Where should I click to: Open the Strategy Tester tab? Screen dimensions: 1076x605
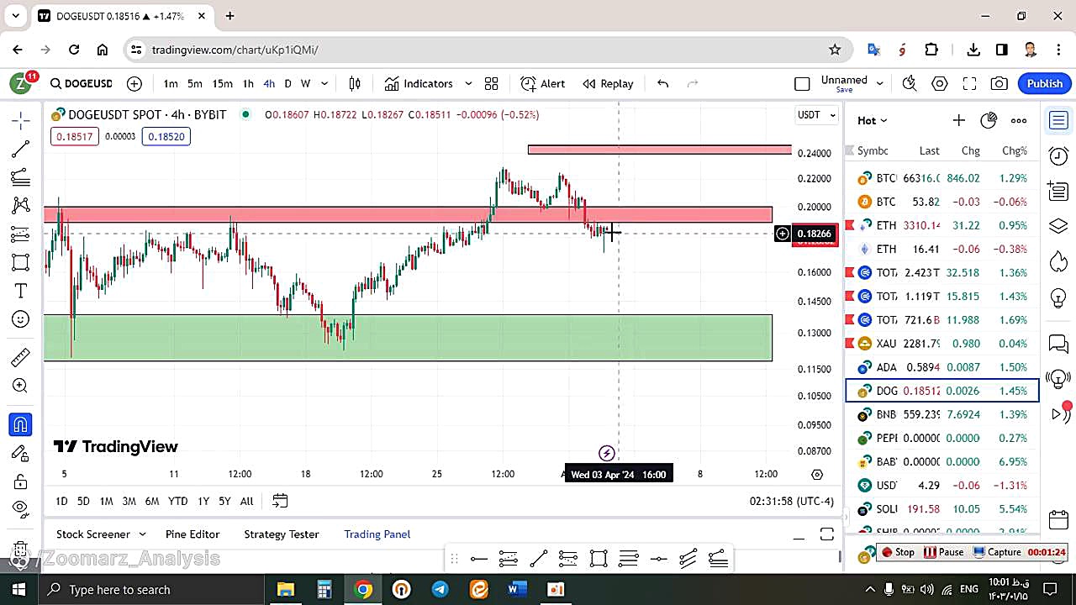282,534
